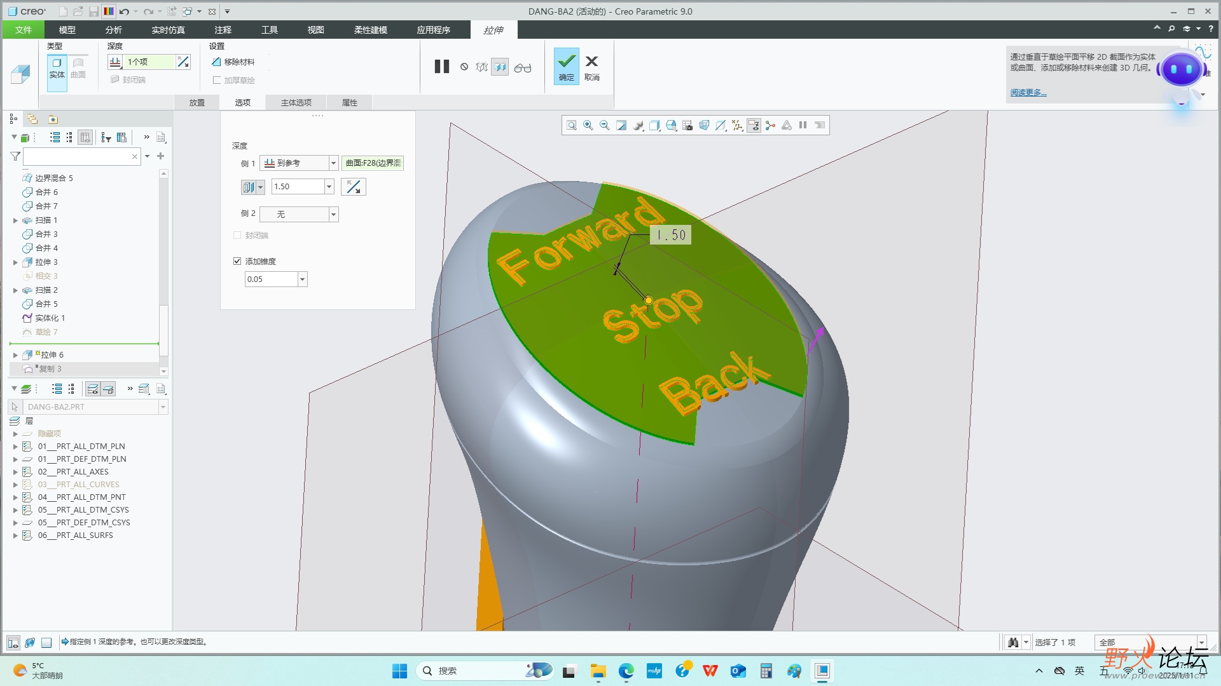
Task: Click the camera snapshot table icon
Action: [x=687, y=125]
